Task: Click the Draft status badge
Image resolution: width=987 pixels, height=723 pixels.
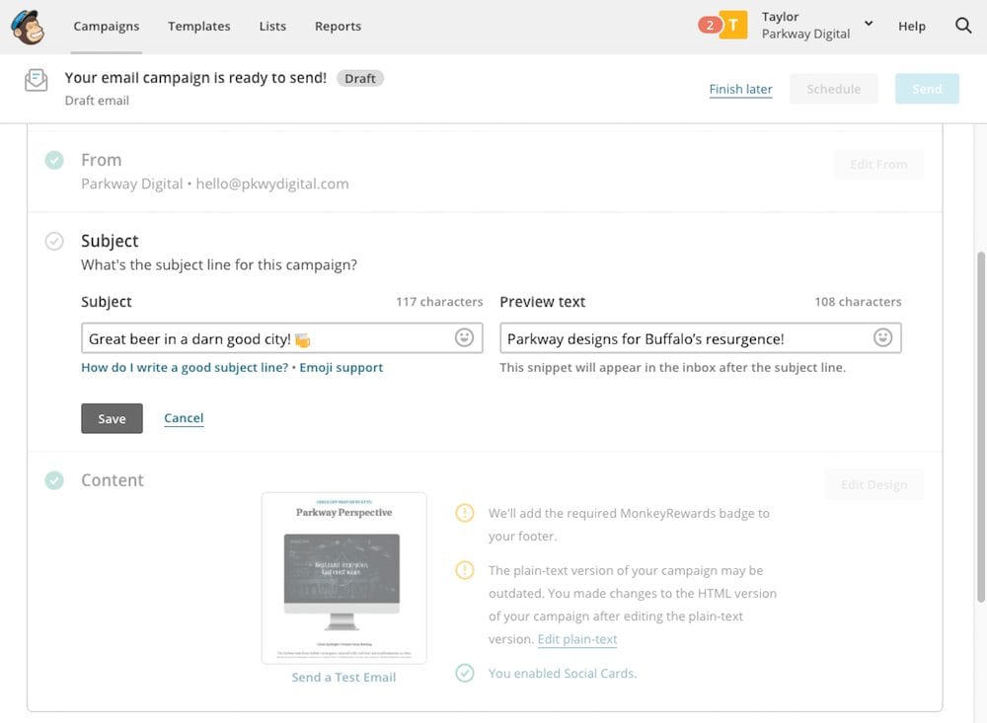Action: coord(360,78)
